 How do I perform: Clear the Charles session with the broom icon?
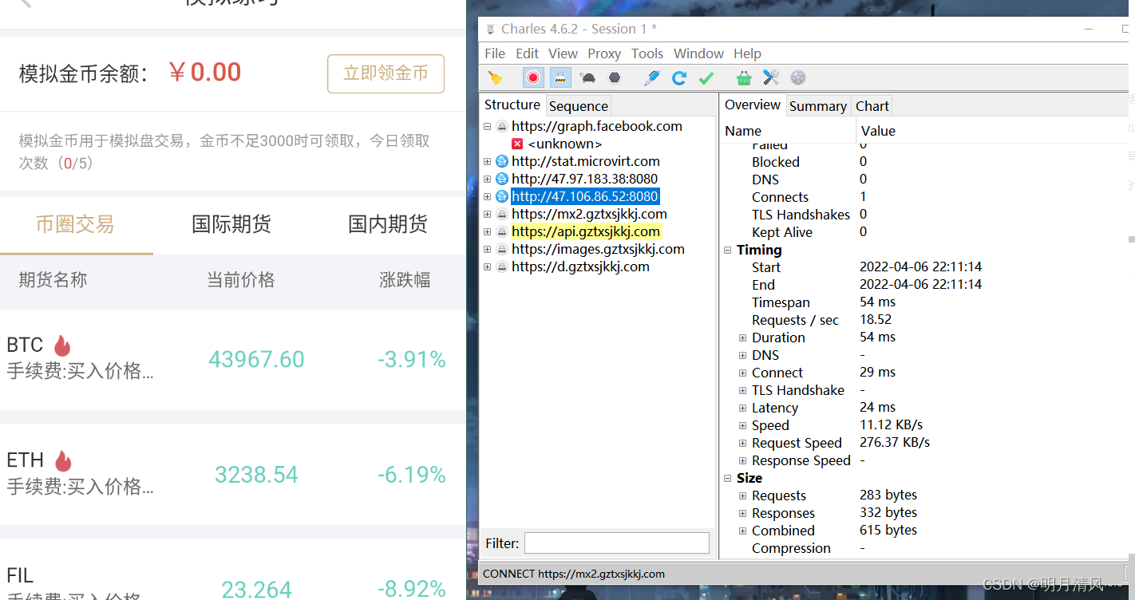point(496,77)
